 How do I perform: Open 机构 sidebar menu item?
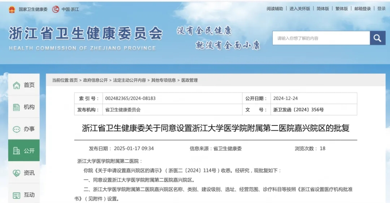tap(24, 107)
